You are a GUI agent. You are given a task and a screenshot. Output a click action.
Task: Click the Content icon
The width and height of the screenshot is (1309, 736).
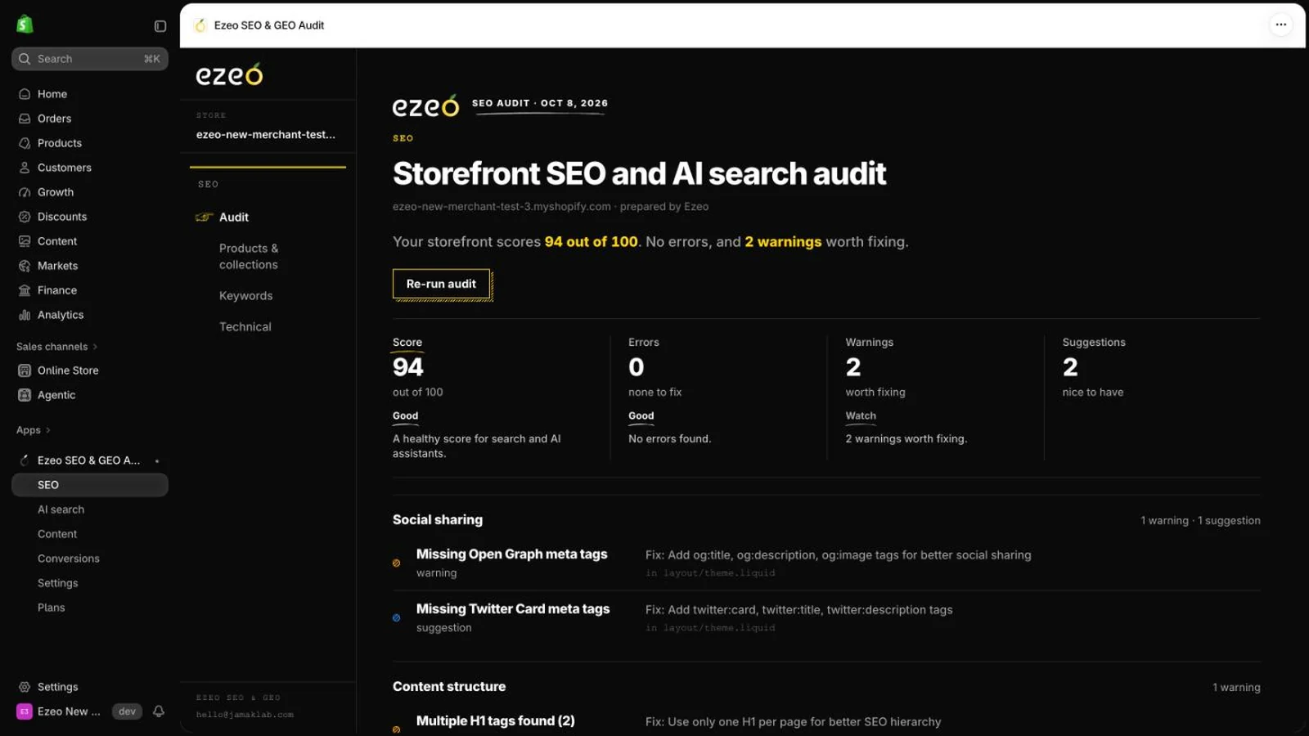[25, 241]
